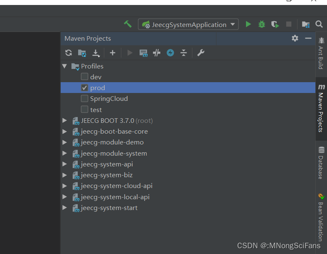Expand jeecg-module-system module

(x=65, y=154)
